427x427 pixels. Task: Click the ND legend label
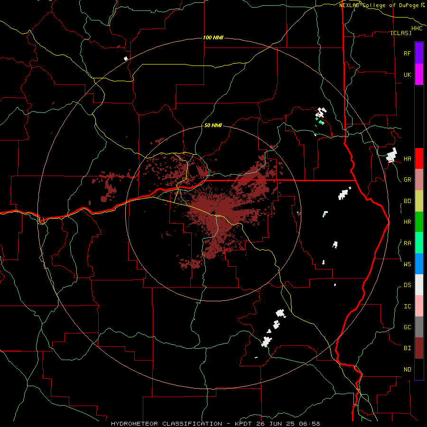click(407, 370)
